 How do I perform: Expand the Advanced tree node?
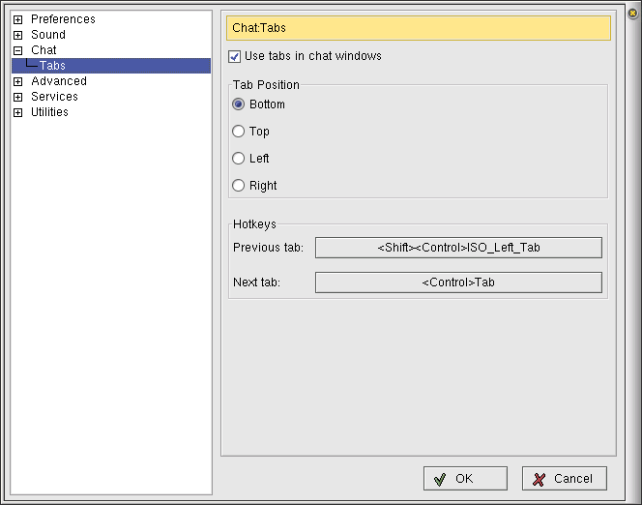coord(17,81)
